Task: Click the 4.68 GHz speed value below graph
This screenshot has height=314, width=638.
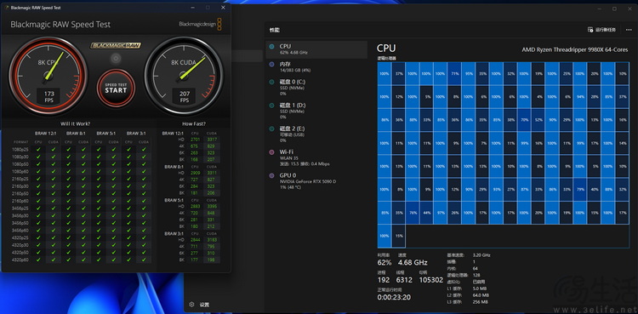Action: [413, 262]
